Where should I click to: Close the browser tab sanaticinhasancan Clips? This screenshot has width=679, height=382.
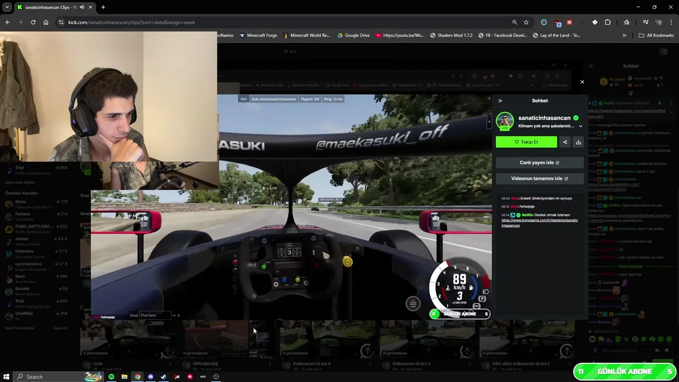[x=90, y=7]
